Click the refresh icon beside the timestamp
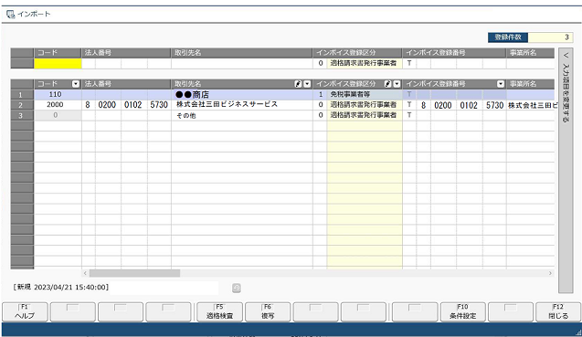Screen dimensions: 582x337 [x=237, y=288]
